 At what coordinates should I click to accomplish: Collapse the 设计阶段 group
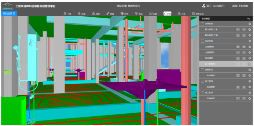click(x=202, y=41)
